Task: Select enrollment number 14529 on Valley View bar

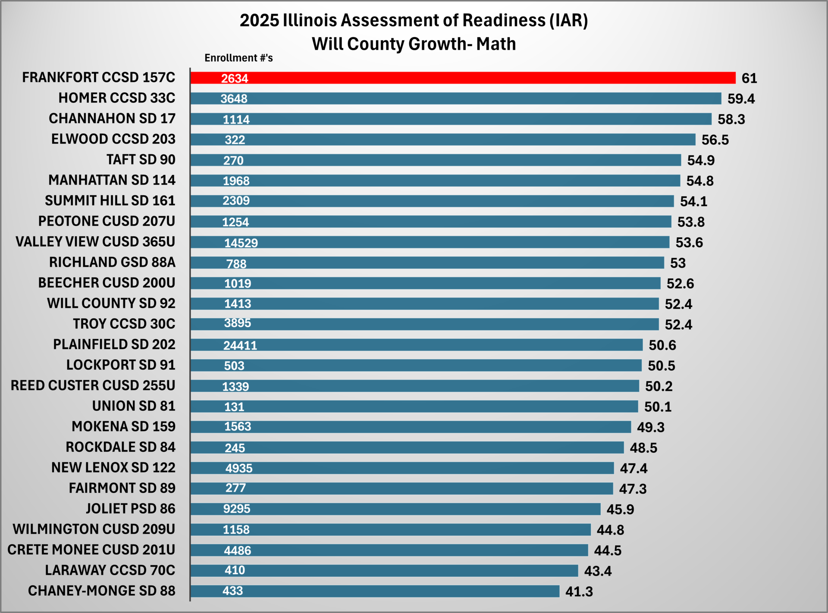Action: 241,243
